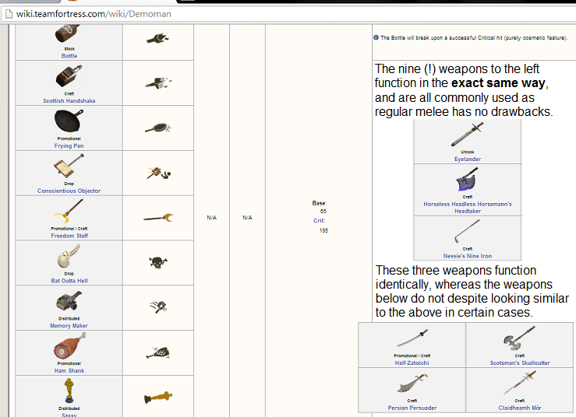The height and width of the screenshot is (417, 576).
Task: Open the Nessie's Nine Iron link
Action: pos(467,256)
